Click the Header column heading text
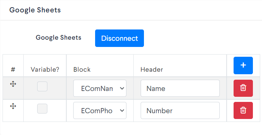This screenshot has height=135, width=262. 152,70
